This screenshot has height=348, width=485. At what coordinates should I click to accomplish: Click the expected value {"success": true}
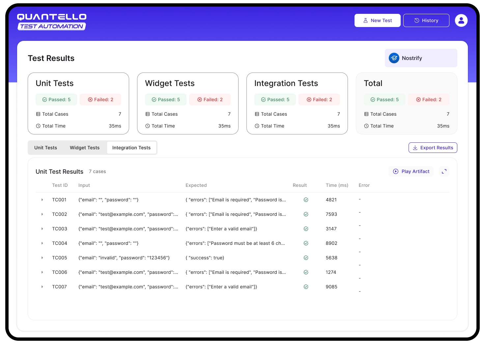(205, 258)
